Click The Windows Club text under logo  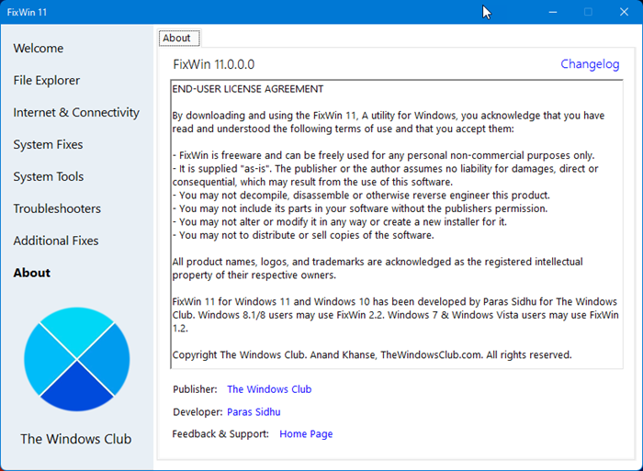tap(76, 439)
